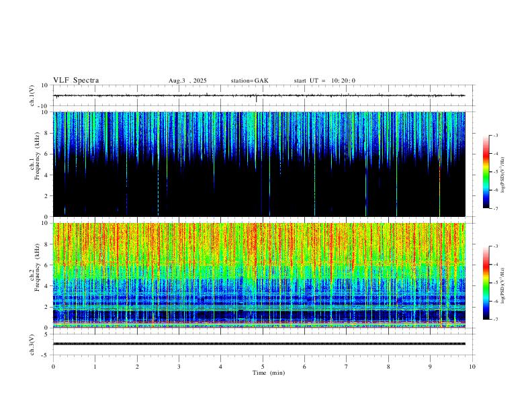Click the "7" tick on the Time axis
The width and height of the screenshot is (532, 411).
click(347, 367)
